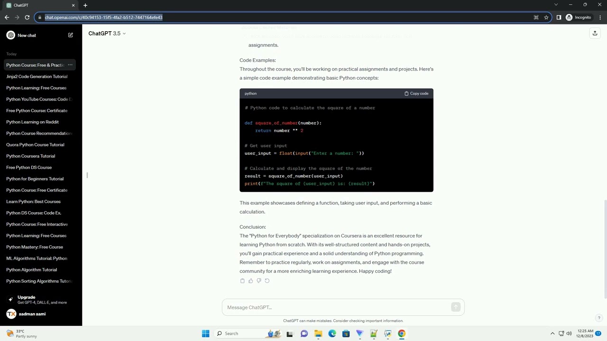Open Python Coursera Tutorial chat

pyautogui.click(x=40, y=156)
